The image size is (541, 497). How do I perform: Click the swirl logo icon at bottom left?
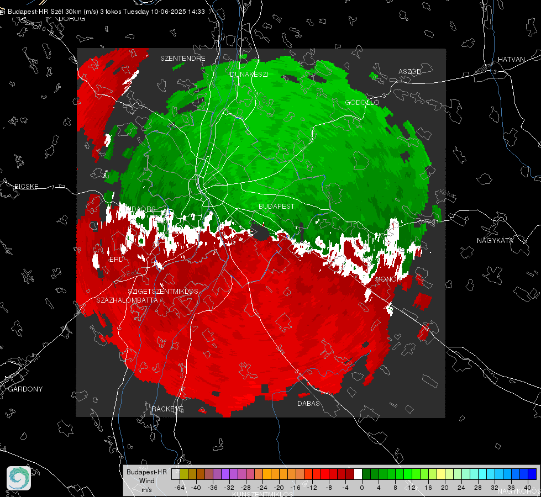(19, 478)
